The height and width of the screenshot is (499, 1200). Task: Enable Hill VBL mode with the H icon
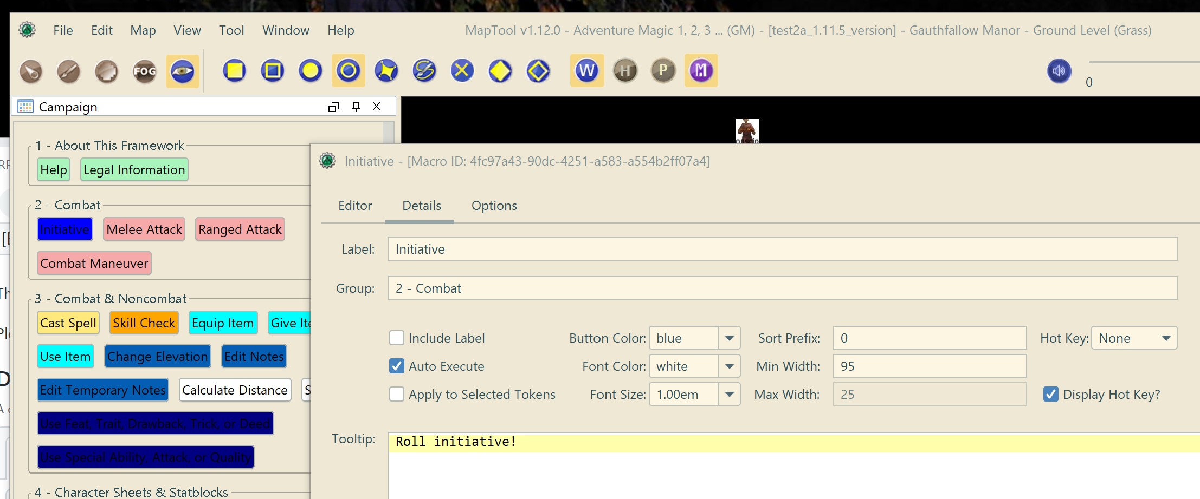[x=625, y=71]
